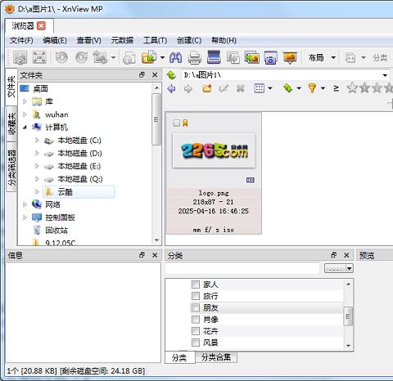Close the 浏览器 tab
The image size is (393, 381).
click(41, 26)
